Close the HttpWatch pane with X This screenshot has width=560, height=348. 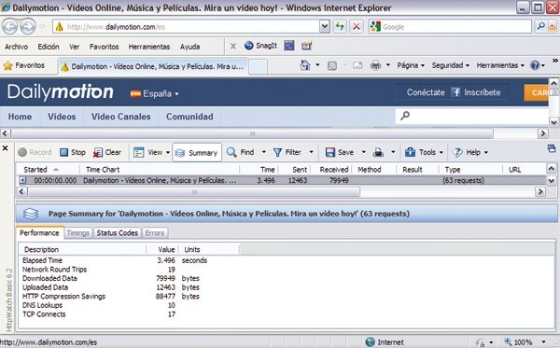pyautogui.click(x=5, y=147)
